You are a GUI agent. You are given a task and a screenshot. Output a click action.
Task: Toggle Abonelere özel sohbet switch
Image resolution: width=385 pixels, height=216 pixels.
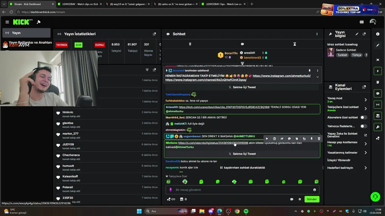pyautogui.click(x=364, y=117)
